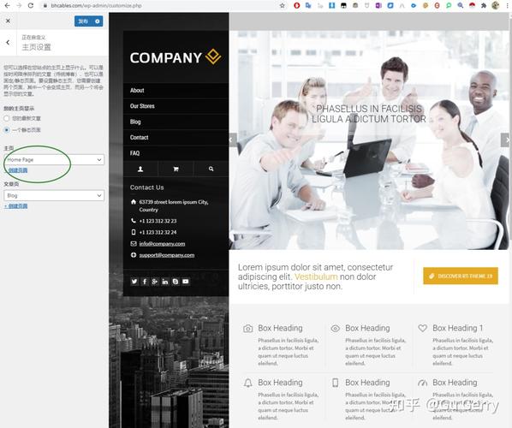
Task: Advance slider with the next arrow
Action: [505, 140]
